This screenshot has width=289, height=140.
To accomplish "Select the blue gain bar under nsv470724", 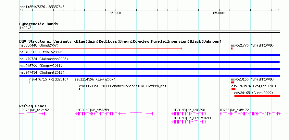I will point(150,62).
